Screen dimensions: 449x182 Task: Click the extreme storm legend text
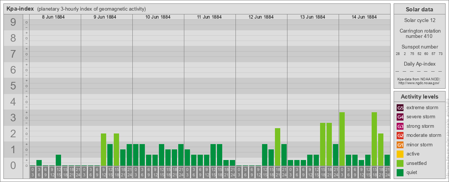click(x=422, y=108)
